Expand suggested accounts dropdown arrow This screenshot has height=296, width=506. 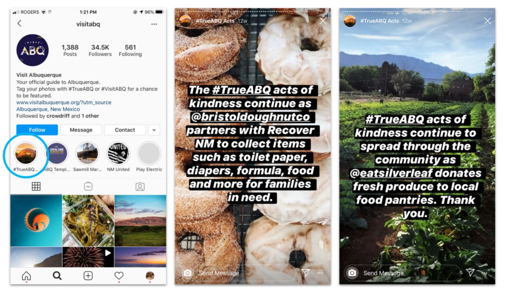click(x=154, y=130)
